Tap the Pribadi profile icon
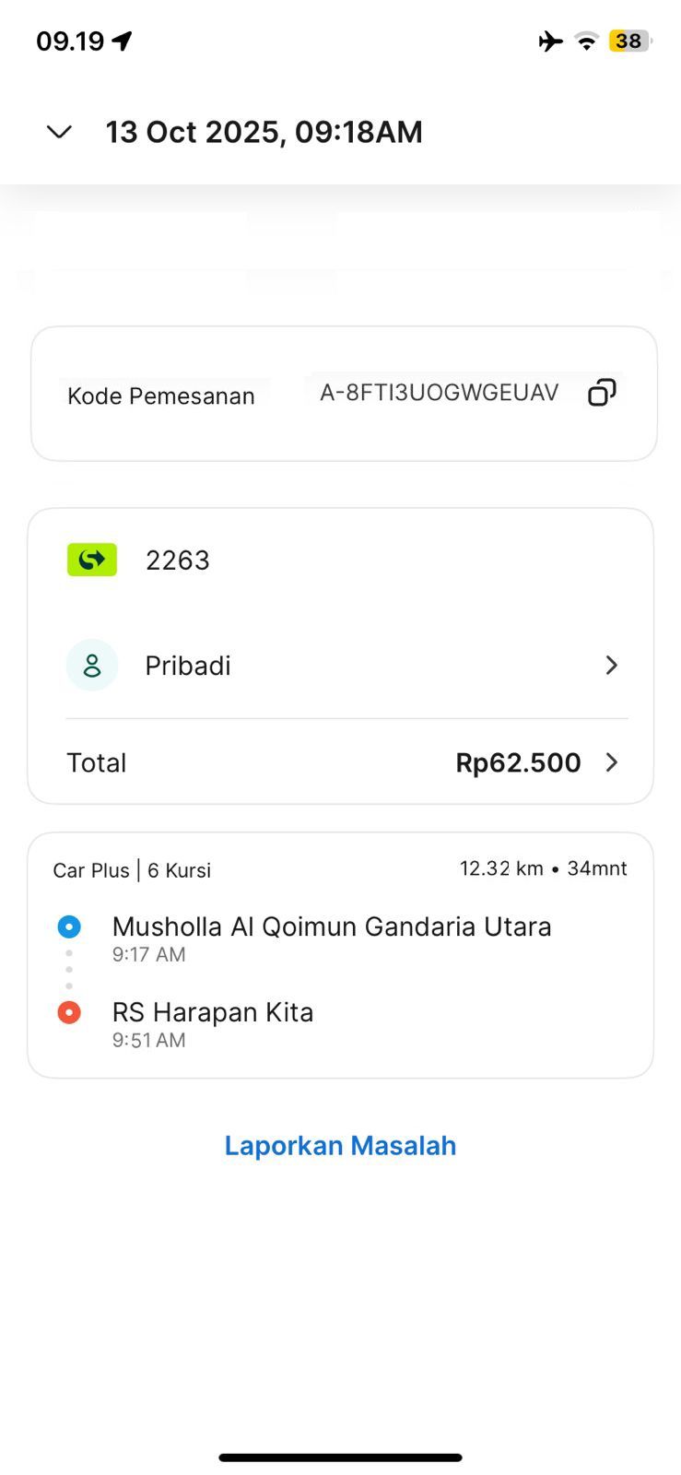The width and height of the screenshot is (681, 1475). [x=92, y=666]
